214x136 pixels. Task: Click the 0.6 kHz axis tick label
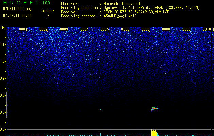3,129
